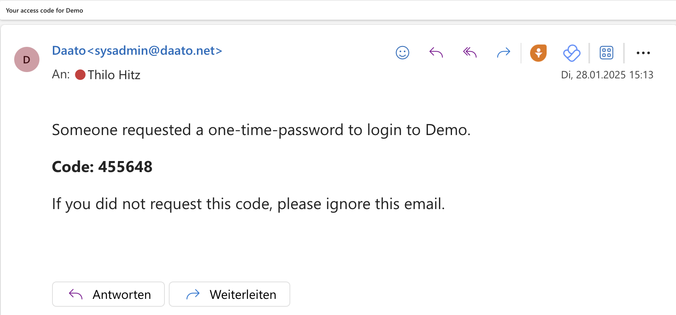The width and height of the screenshot is (676, 315).
Task: Click the timestamp Di, 28.01.2025 15:13
Action: (x=607, y=75)
